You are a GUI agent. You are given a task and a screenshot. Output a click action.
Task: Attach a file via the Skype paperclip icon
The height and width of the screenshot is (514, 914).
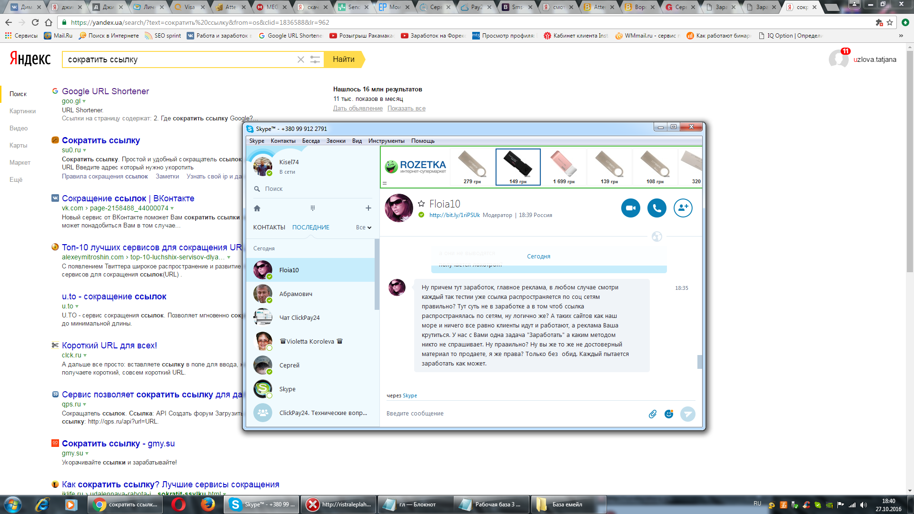click(x=653, y=414)
